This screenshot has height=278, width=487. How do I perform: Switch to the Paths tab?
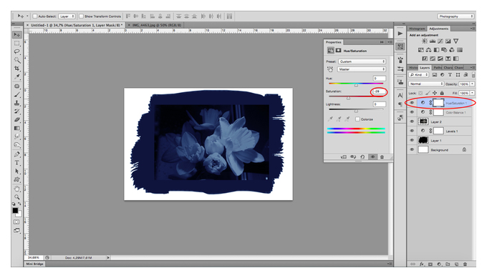(x=438, y=68)
